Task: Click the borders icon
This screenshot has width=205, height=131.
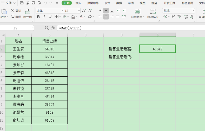Action: point(56,17)
